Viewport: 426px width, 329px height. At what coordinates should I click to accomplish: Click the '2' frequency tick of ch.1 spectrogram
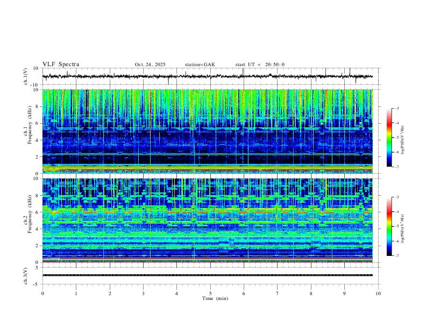[x=38, y=156]
